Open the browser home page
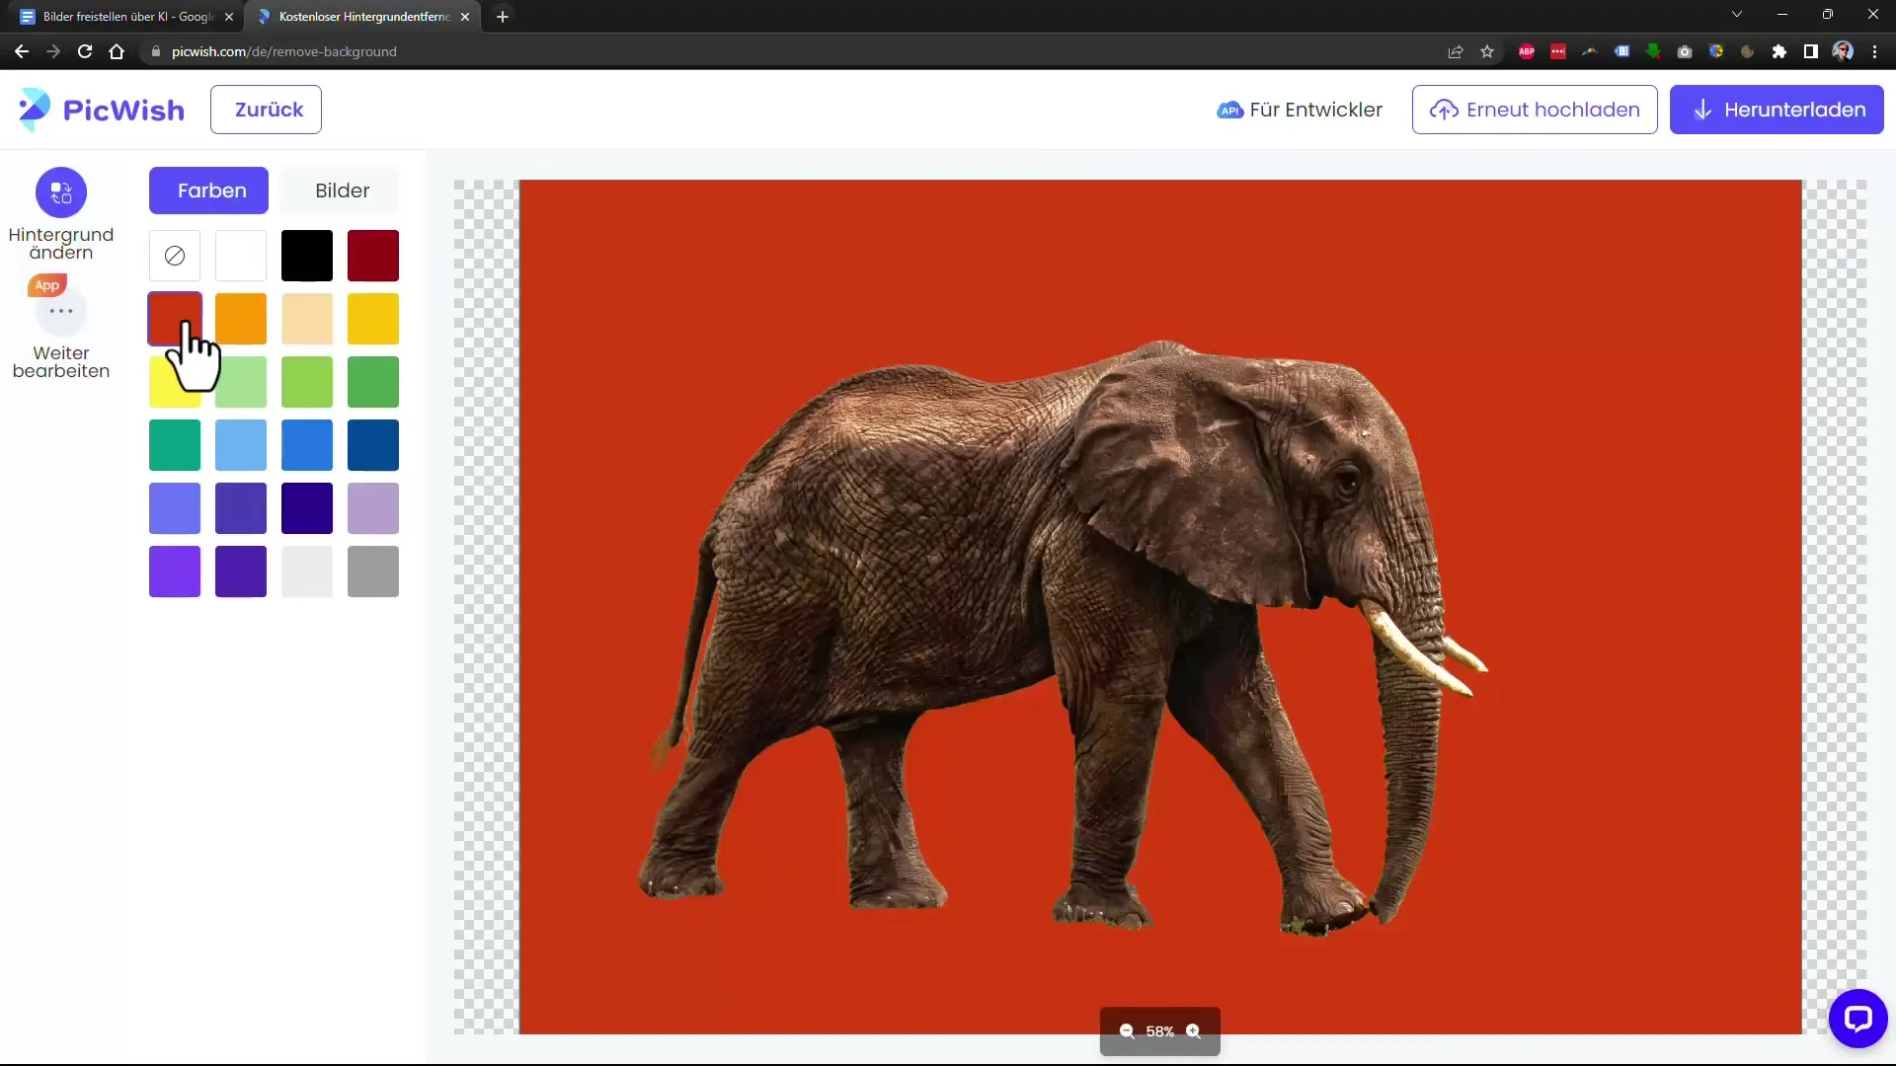Screen dimensions: 1896x1066 [x=117, y=51]
